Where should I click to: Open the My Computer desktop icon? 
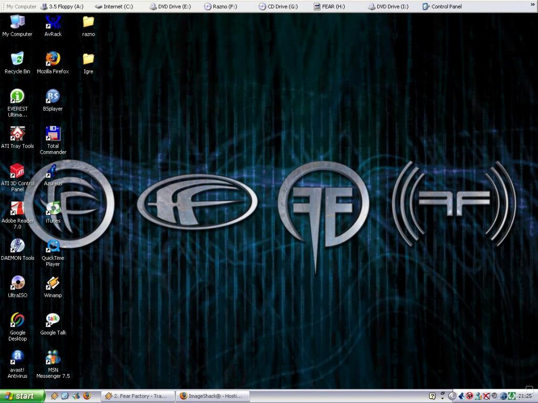click(x=17, y=26)
